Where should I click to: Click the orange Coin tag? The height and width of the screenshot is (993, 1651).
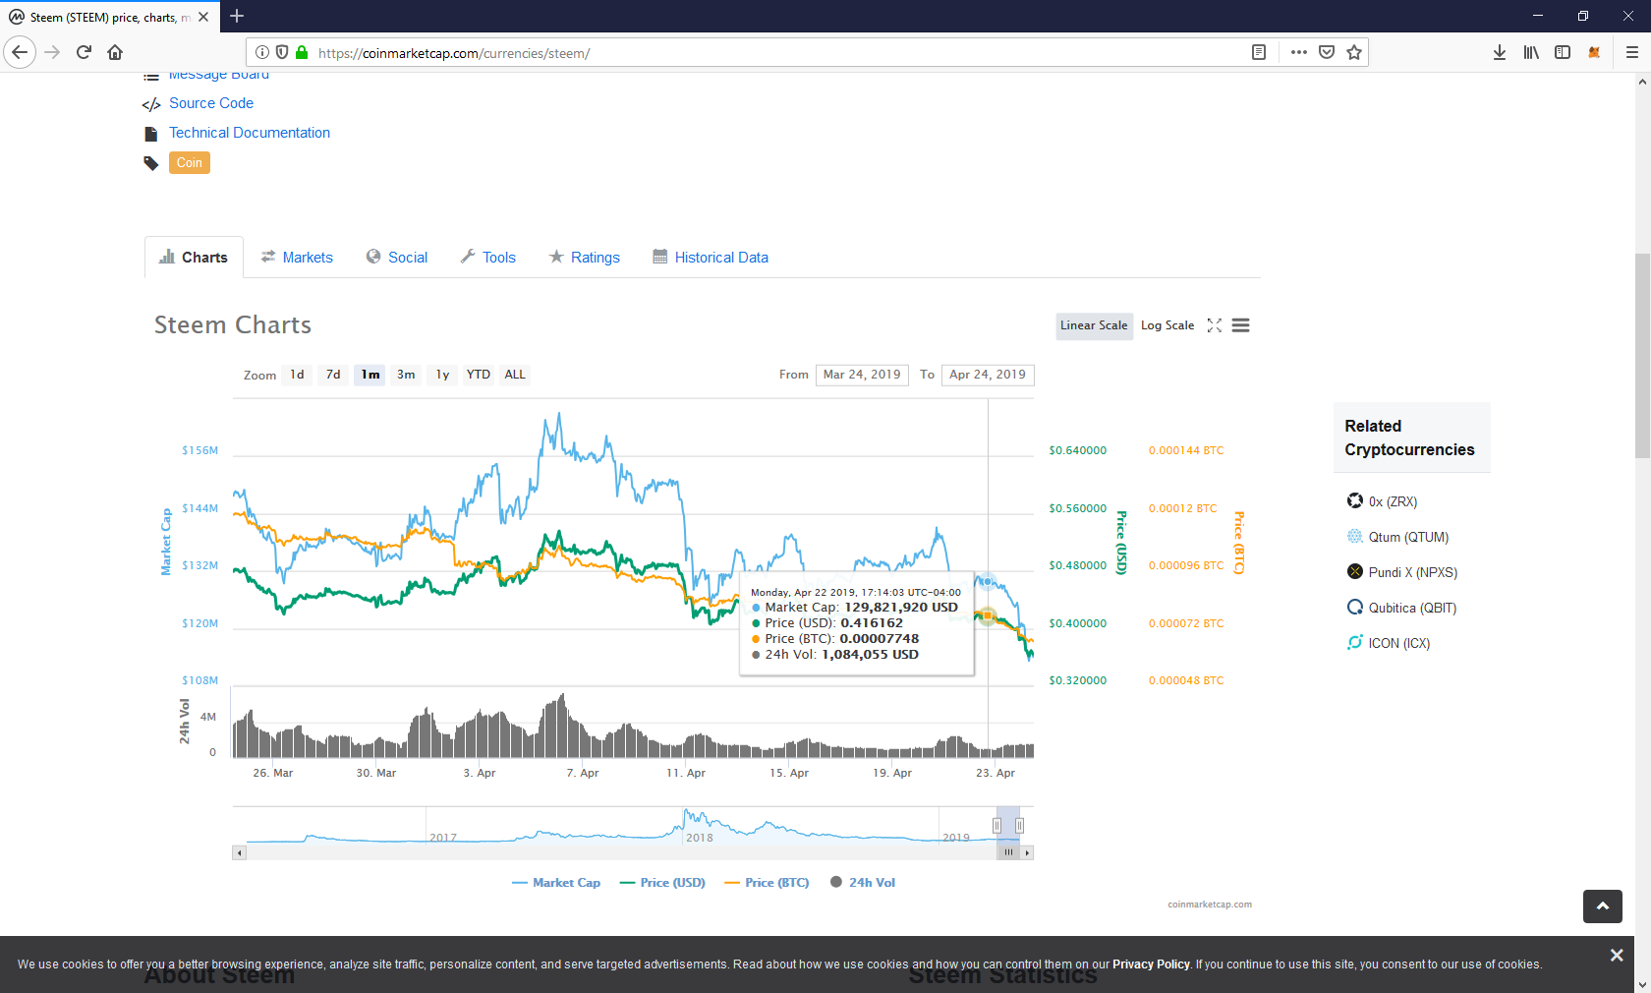[190, 163]
